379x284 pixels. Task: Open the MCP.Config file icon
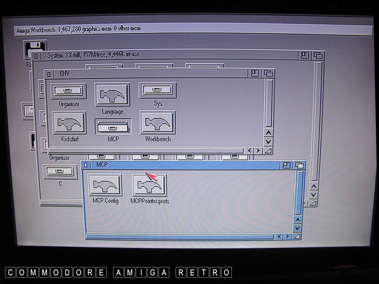point(105,186)
